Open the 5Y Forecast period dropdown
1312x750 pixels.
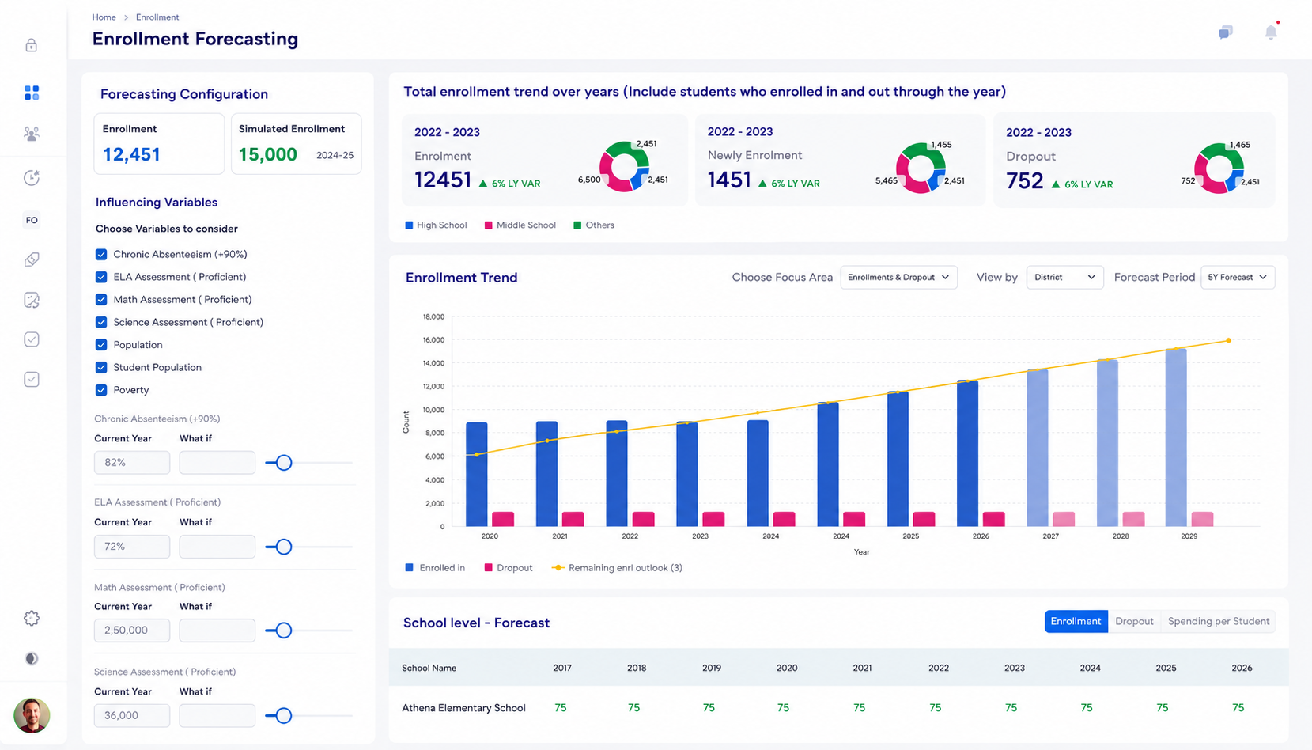click(x=1238, y=277)
